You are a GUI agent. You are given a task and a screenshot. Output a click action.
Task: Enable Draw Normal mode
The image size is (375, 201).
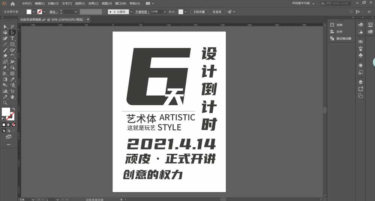point(4,130)
